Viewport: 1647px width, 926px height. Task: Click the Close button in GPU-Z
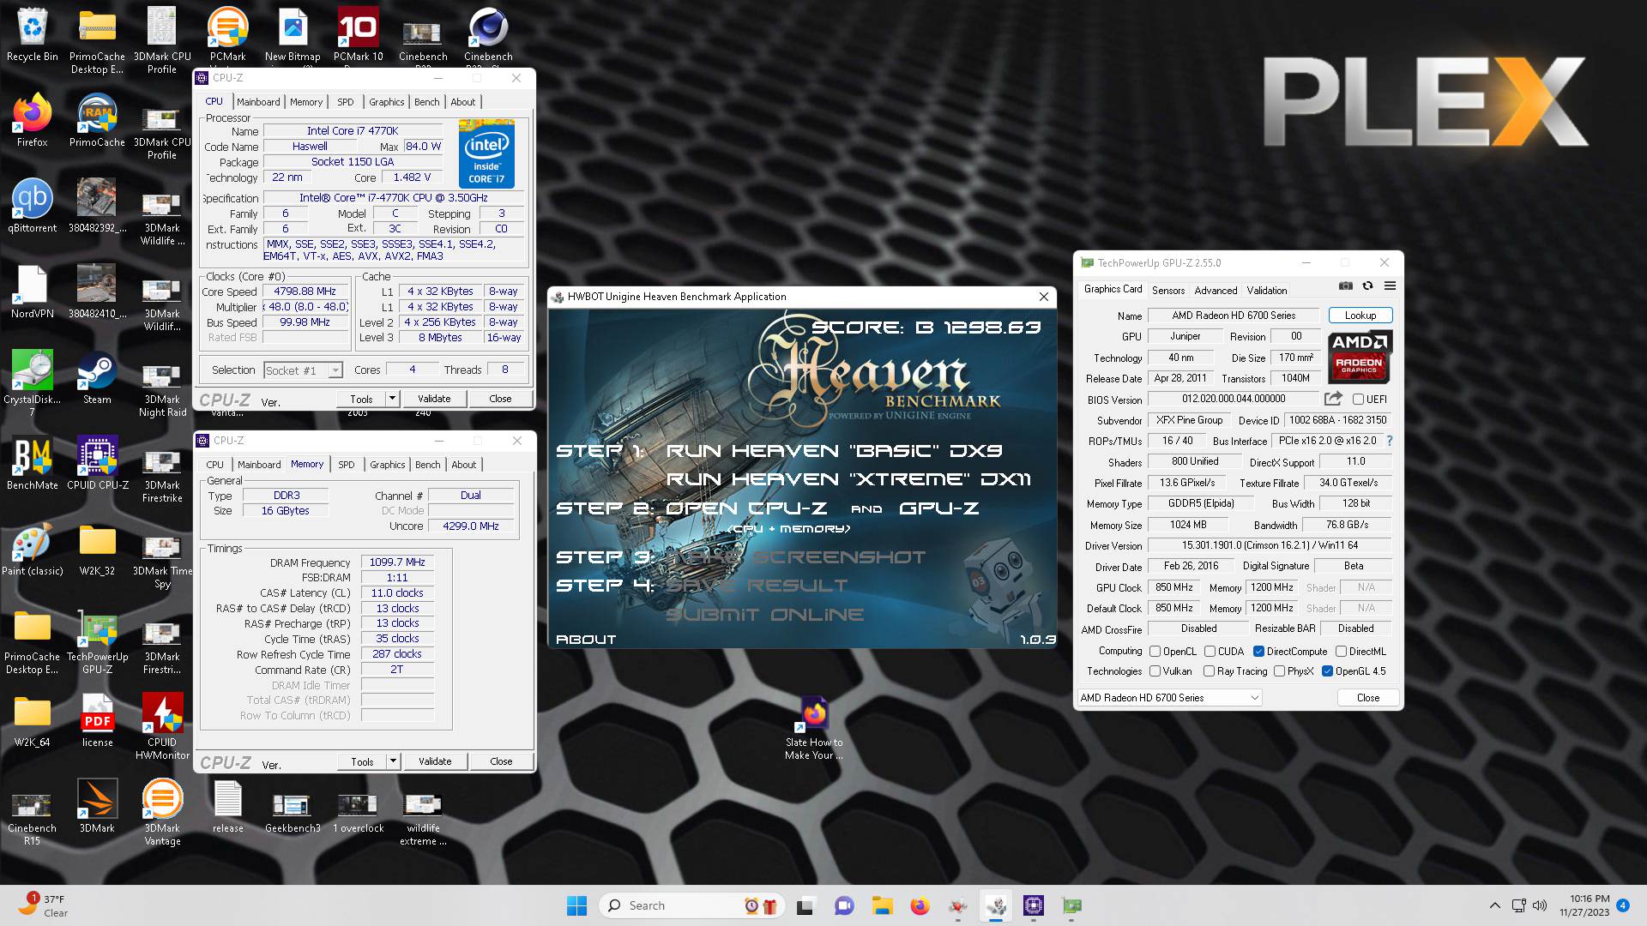[1367, 698]
